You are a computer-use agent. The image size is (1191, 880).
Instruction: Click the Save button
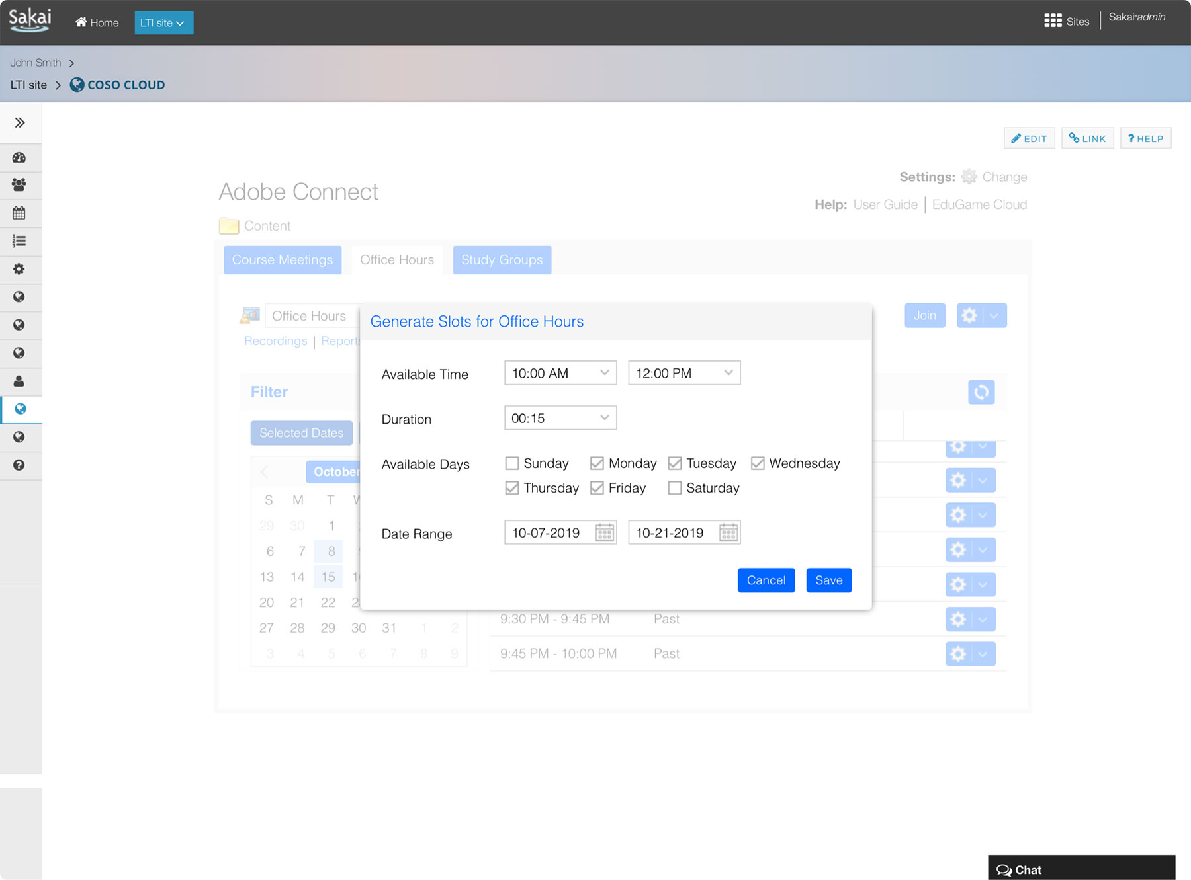[829, 580]
